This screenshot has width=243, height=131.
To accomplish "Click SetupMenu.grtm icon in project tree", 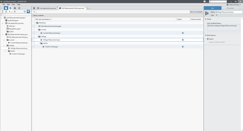I will click(x=8, y=29).
